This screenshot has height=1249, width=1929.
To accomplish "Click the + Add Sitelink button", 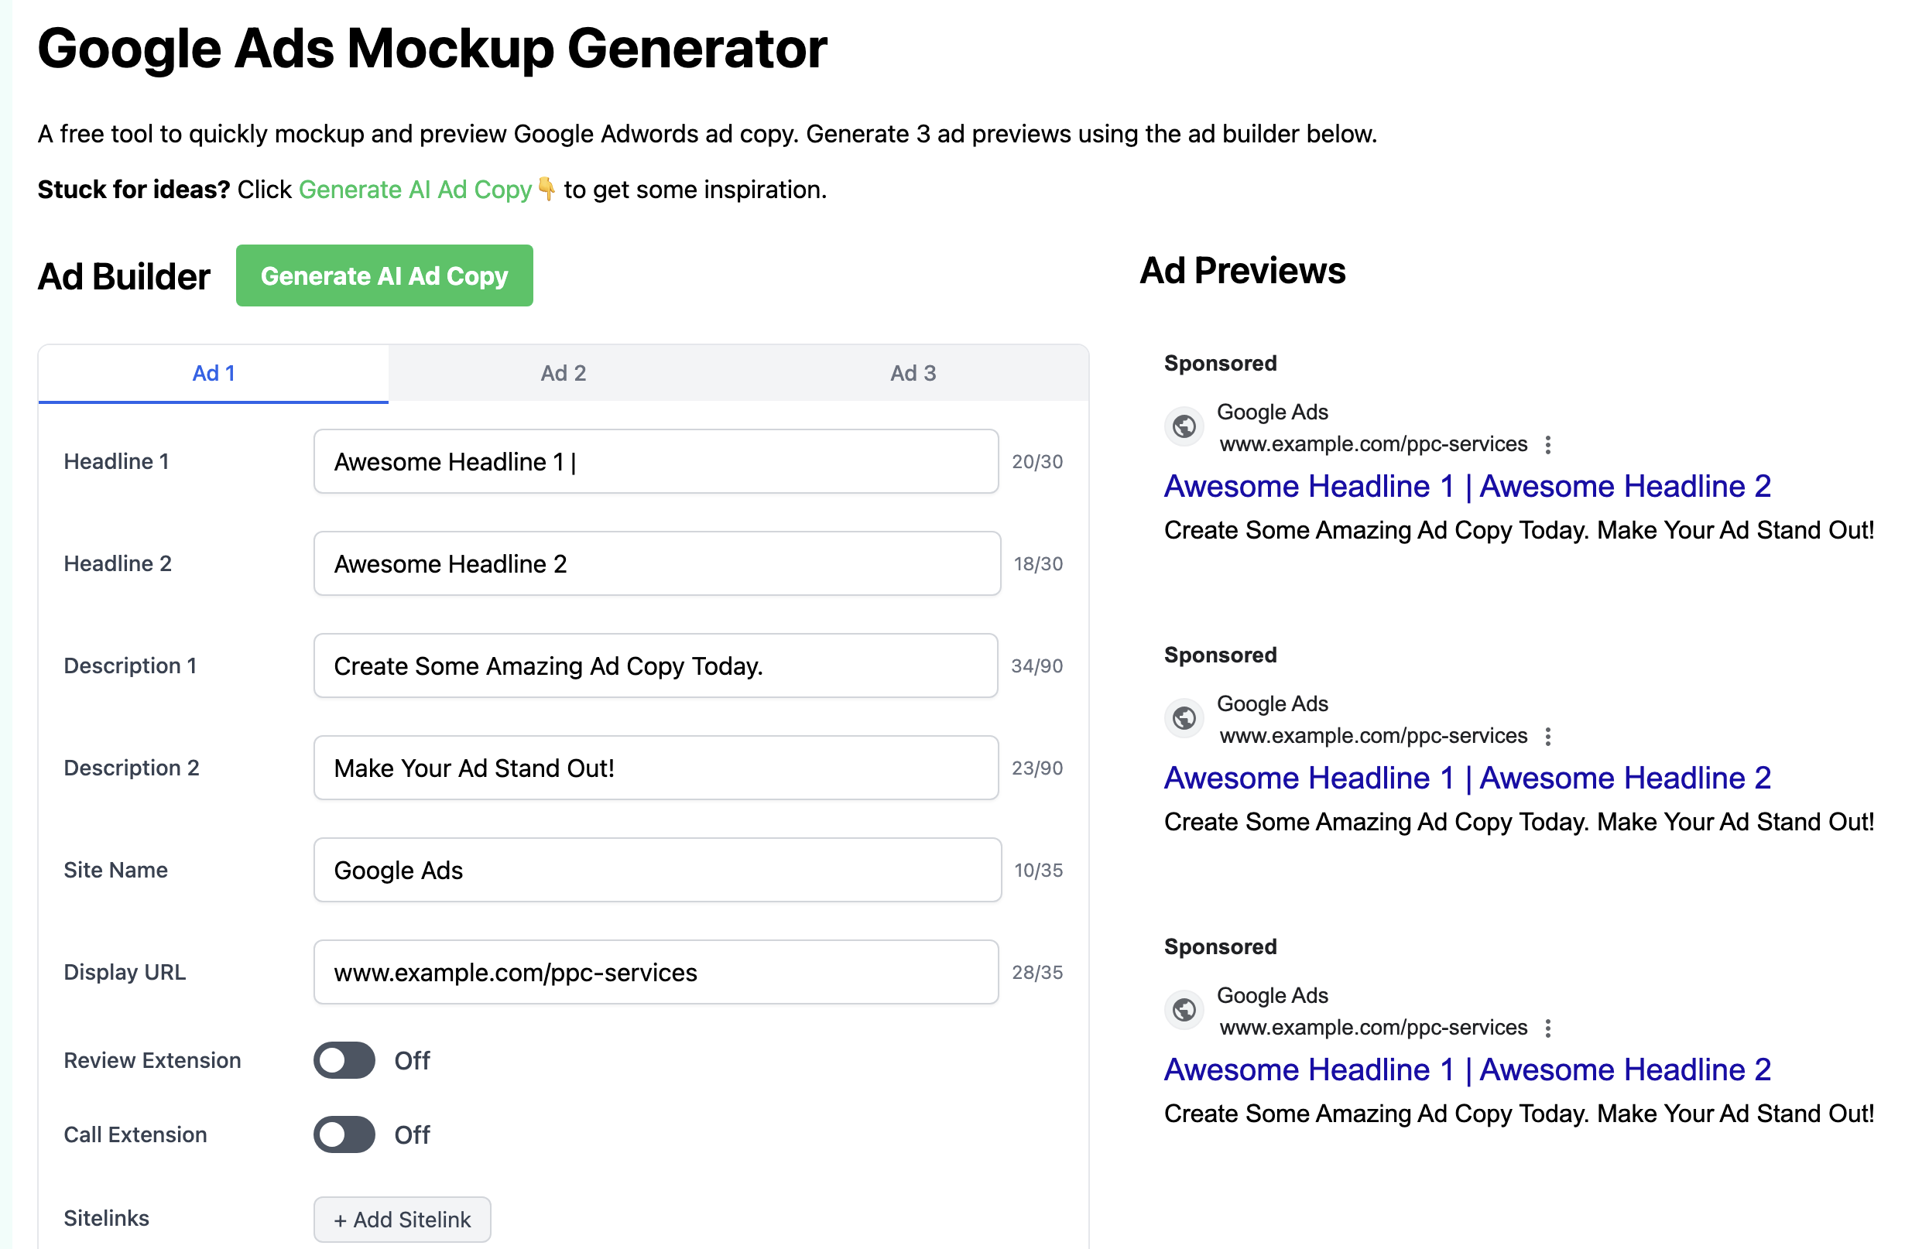I will 402,1219.
